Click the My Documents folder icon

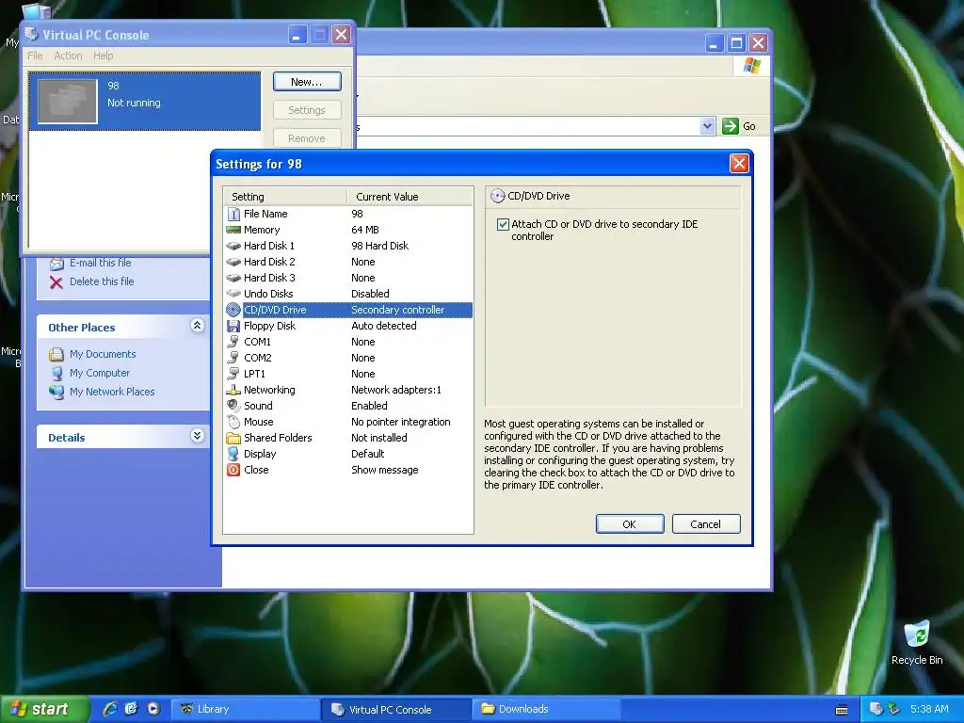pyautogui.click(x=56, y=354)
